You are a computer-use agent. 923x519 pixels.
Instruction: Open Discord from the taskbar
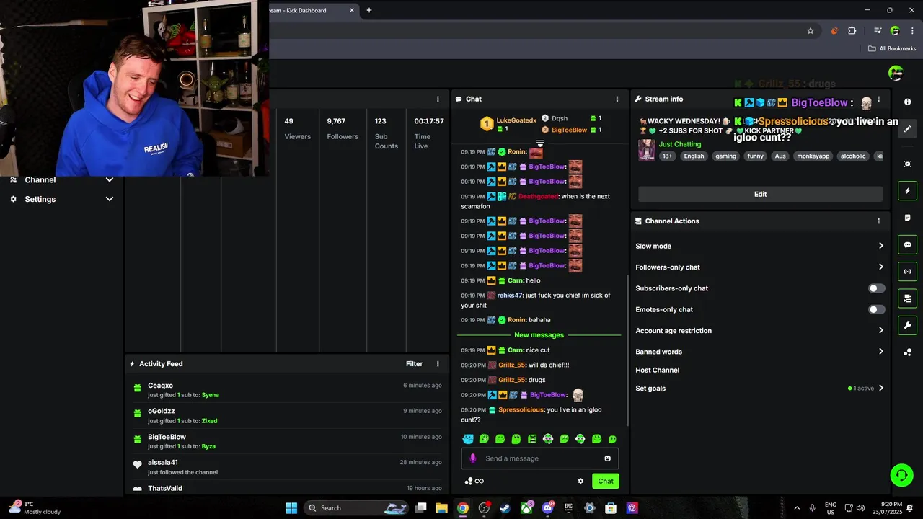(x=547, y=508)
